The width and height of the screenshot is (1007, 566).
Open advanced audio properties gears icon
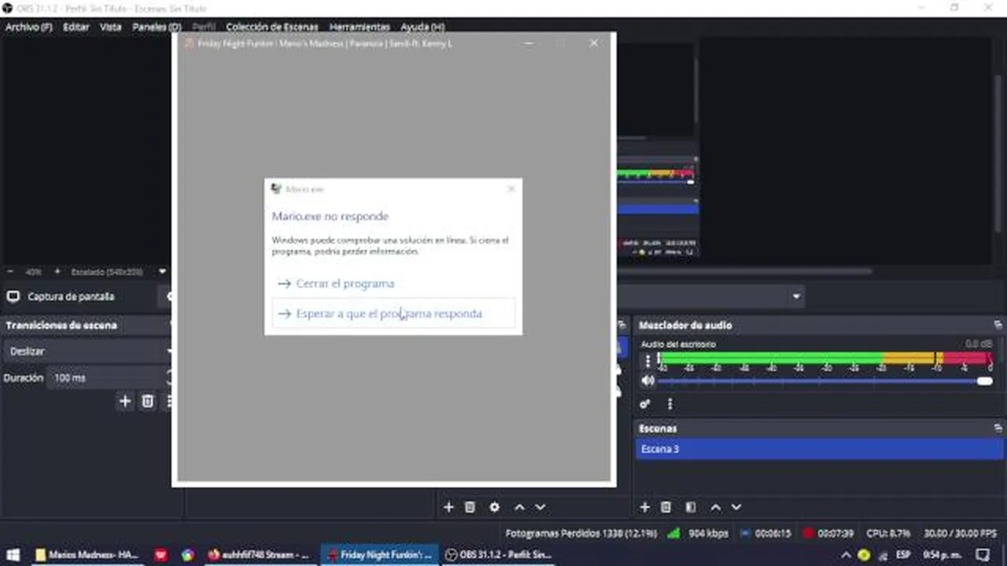645,404
